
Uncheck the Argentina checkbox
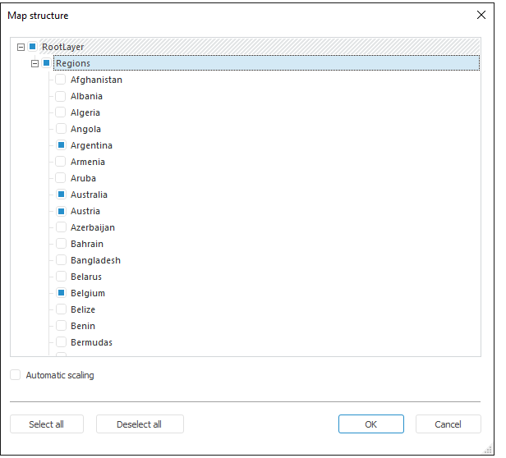click(x=61, y=145)
